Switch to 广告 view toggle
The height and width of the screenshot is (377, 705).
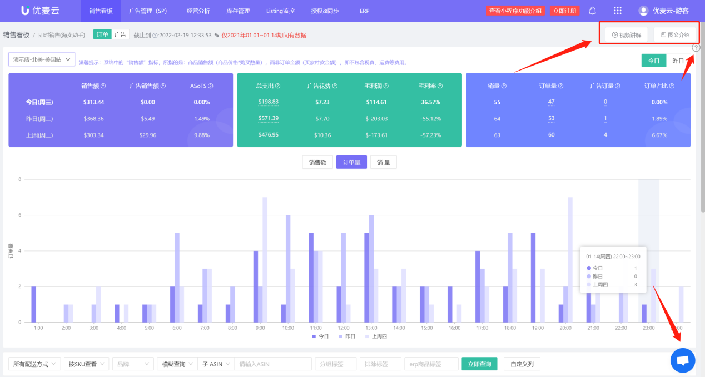click(120, 34)
